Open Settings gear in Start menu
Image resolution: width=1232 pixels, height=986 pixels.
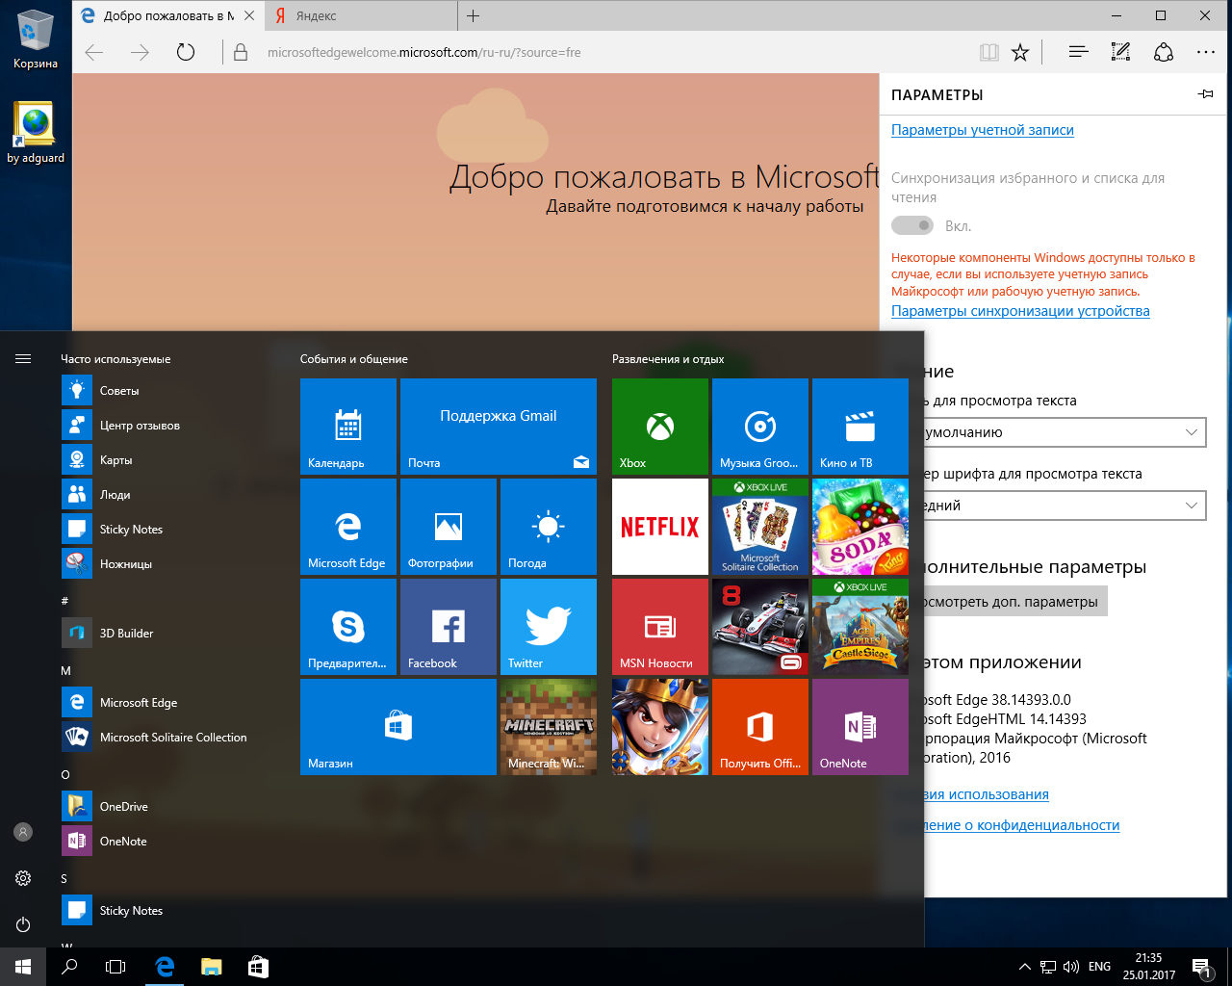tap(23, 878)
